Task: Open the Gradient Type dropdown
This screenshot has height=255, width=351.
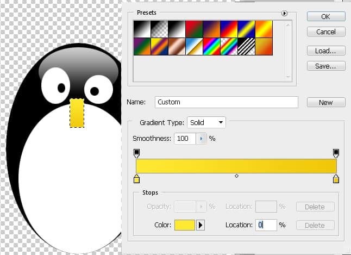Action: (x=206, y=122)
